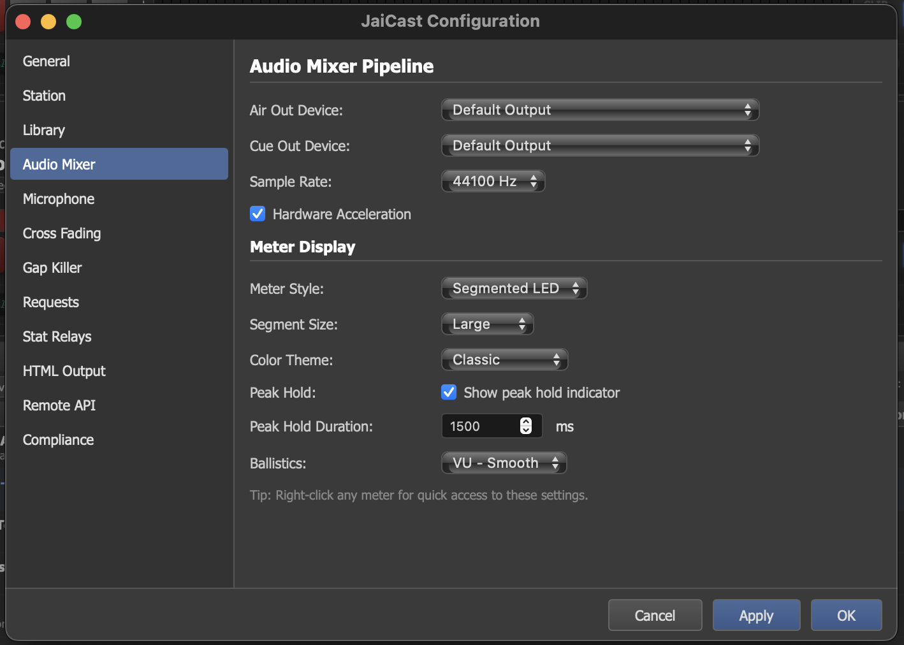Toggle the Hardware Acceleration checkbox
Screen dimensions: 904x645
pyautogui.click(x=258, y=214)
